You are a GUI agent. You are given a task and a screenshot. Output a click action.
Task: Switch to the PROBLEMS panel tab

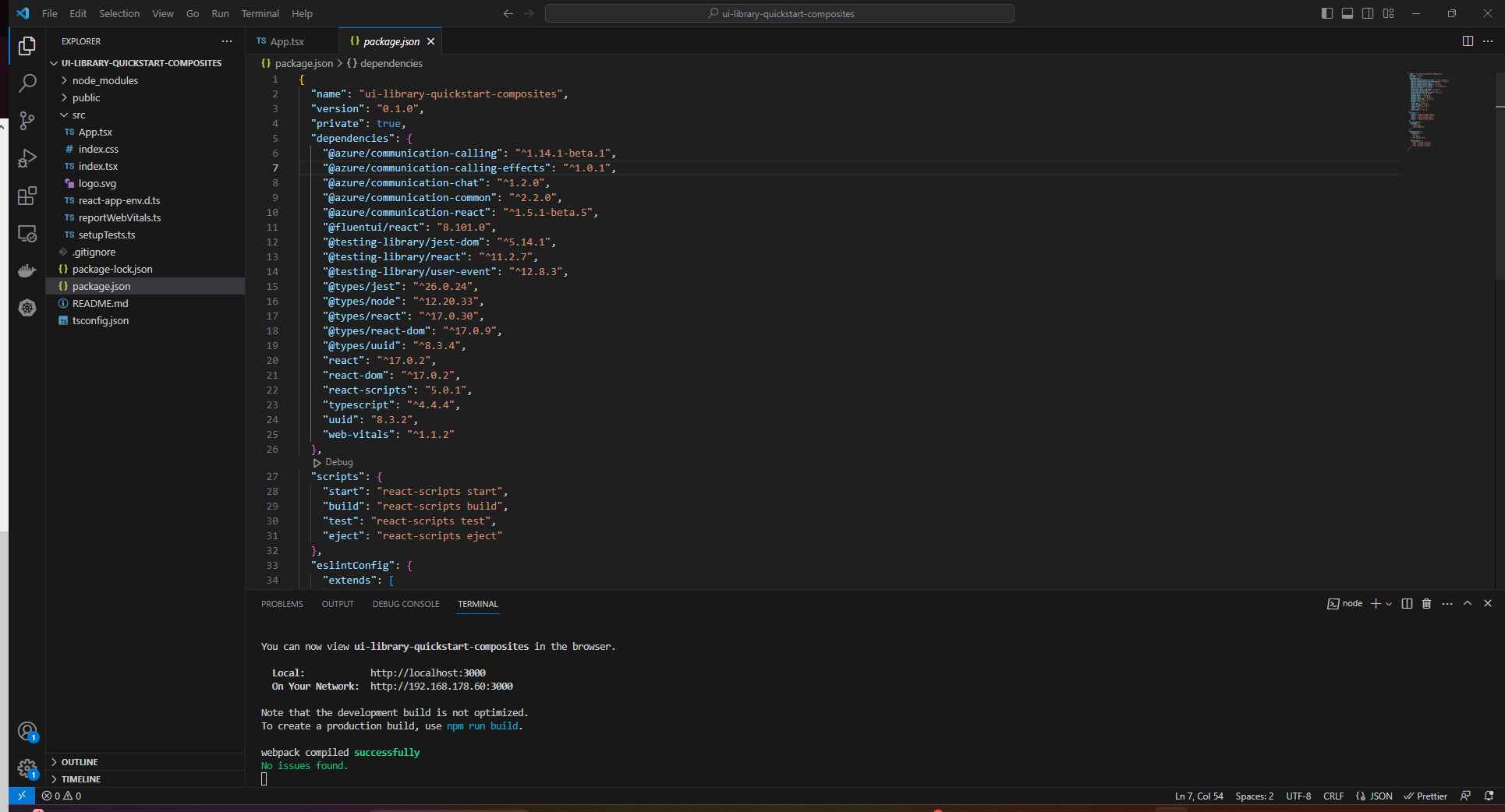click(282, 604)
